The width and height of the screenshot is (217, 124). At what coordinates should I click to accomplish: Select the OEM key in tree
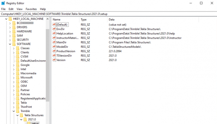[x=23, y=86]
